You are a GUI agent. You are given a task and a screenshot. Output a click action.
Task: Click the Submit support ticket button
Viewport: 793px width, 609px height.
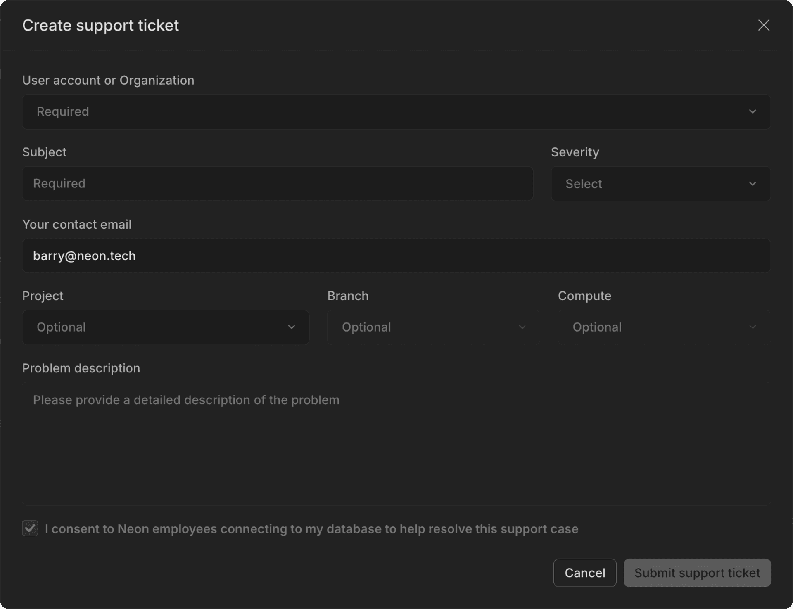pos(697,573)
